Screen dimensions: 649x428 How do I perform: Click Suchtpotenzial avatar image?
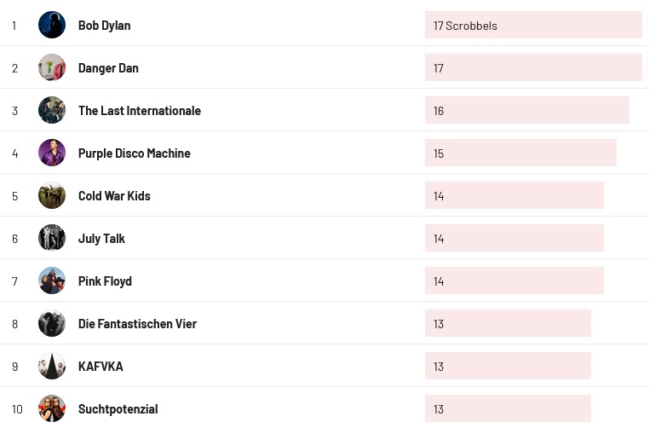pos(52,408)
